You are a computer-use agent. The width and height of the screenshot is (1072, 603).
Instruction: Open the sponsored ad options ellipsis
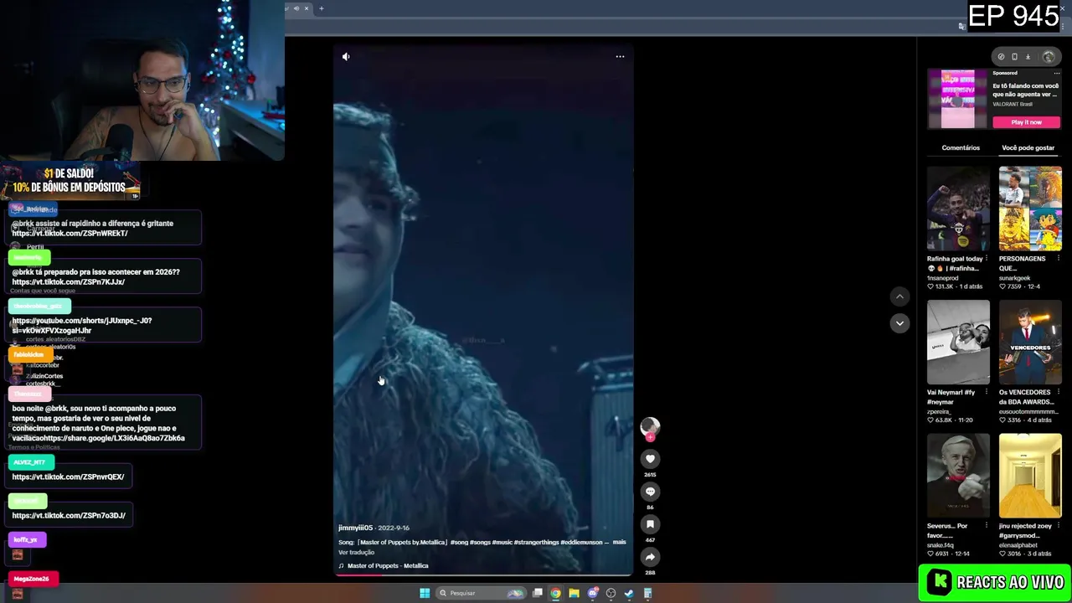(x=1056, y=74)
